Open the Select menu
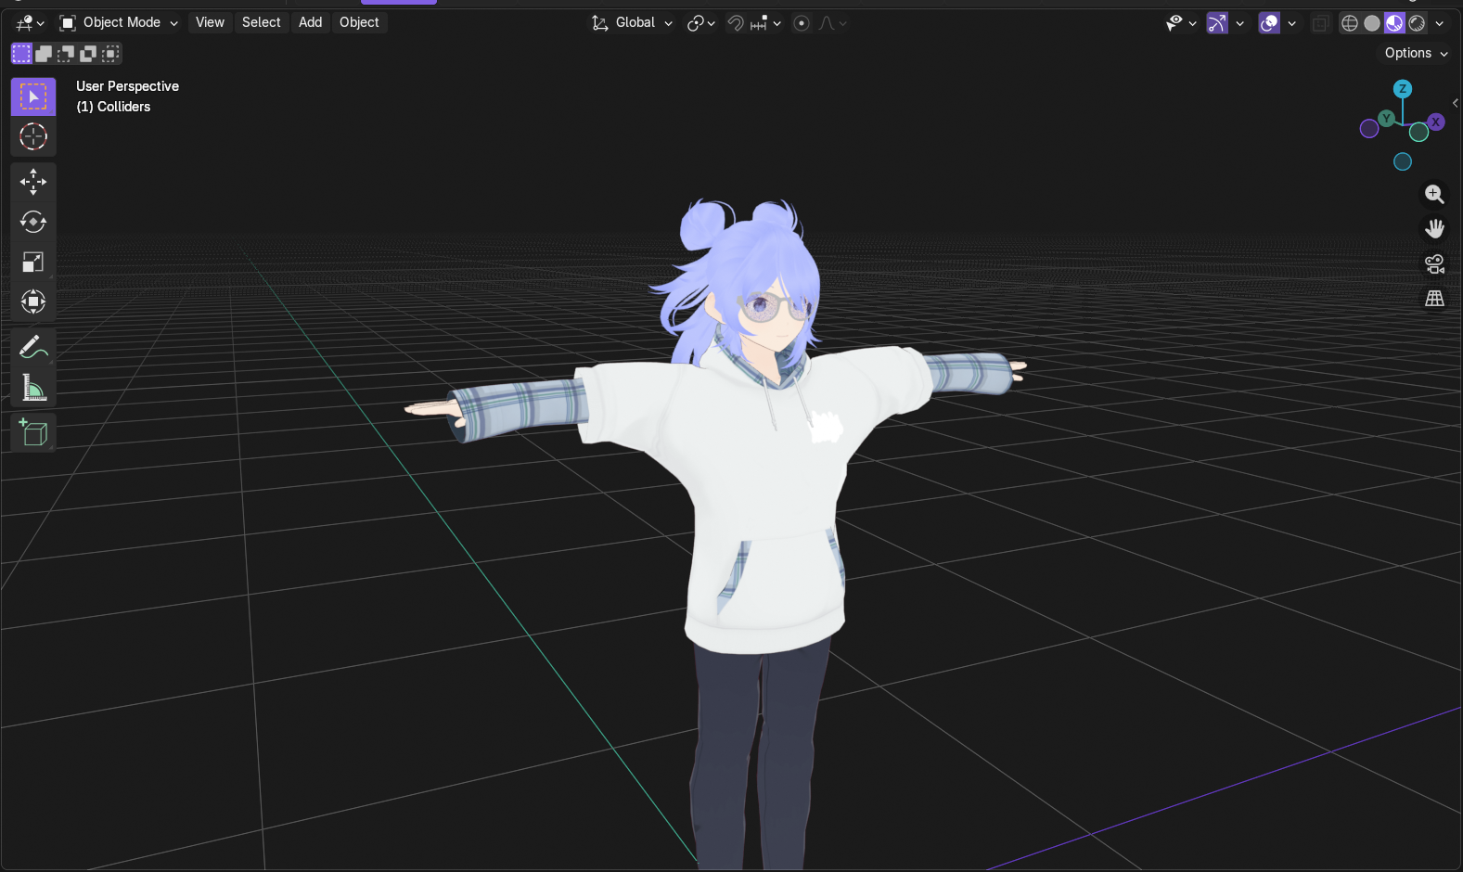The height and width of the screenshot is (872, 1463). (261, 22)
